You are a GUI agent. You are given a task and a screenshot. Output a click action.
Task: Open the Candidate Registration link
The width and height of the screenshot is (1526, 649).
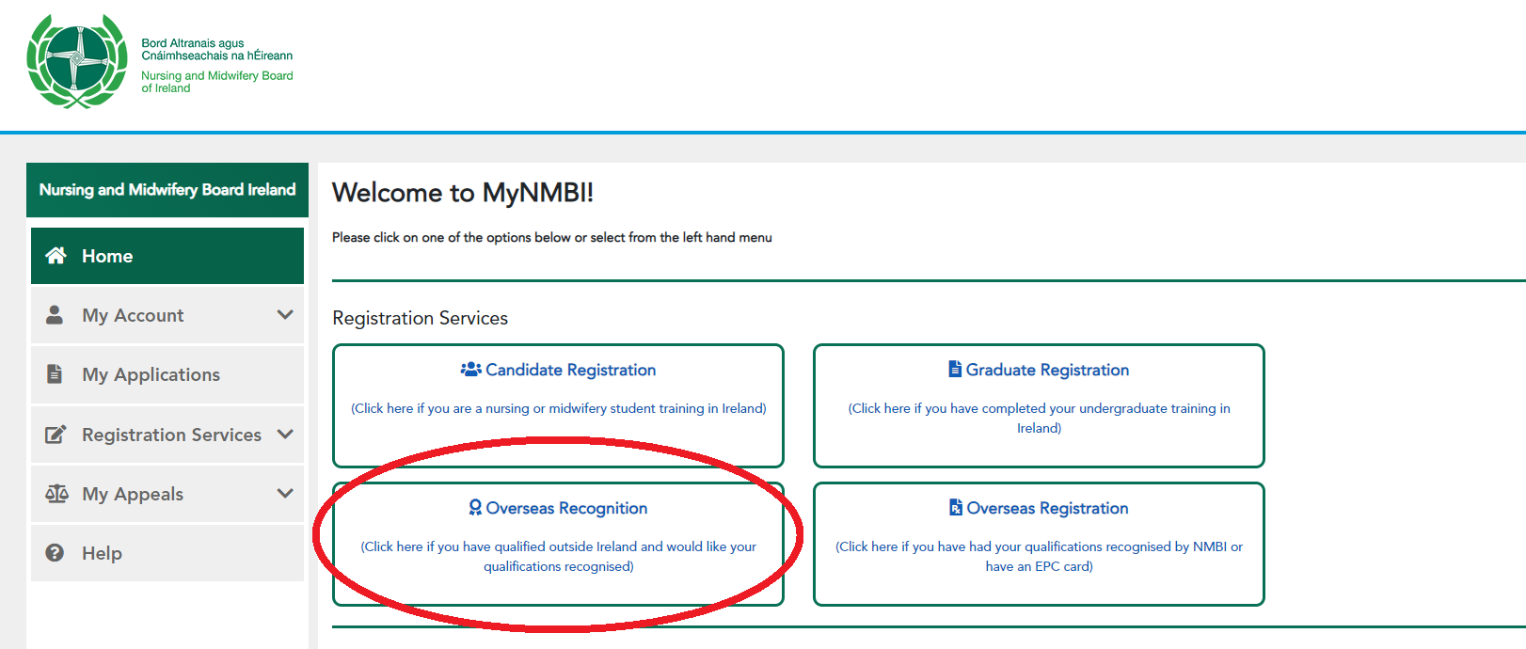[570, 370]
